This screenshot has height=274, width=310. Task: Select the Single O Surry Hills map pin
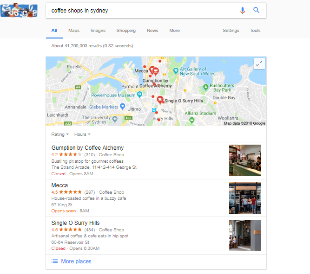click(x=160, y=100)
